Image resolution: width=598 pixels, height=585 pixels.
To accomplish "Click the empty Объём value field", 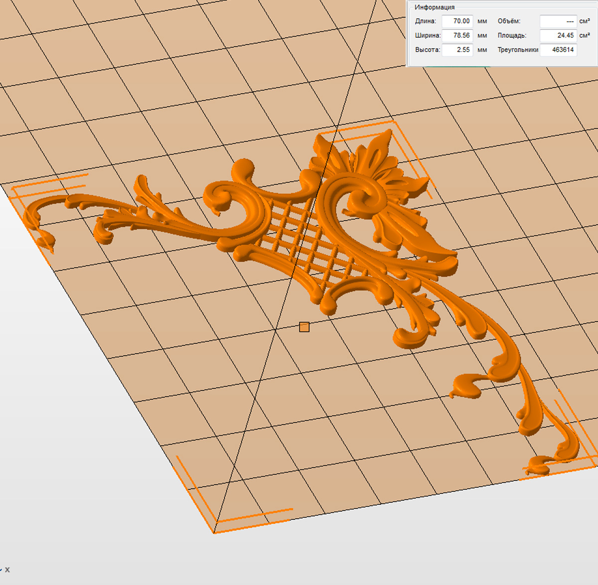I will point(558,21).
